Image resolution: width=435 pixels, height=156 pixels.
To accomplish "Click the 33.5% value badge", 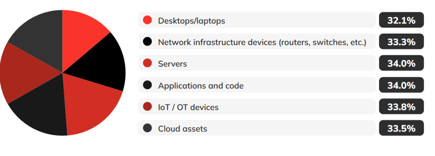I will click(402, 128).
